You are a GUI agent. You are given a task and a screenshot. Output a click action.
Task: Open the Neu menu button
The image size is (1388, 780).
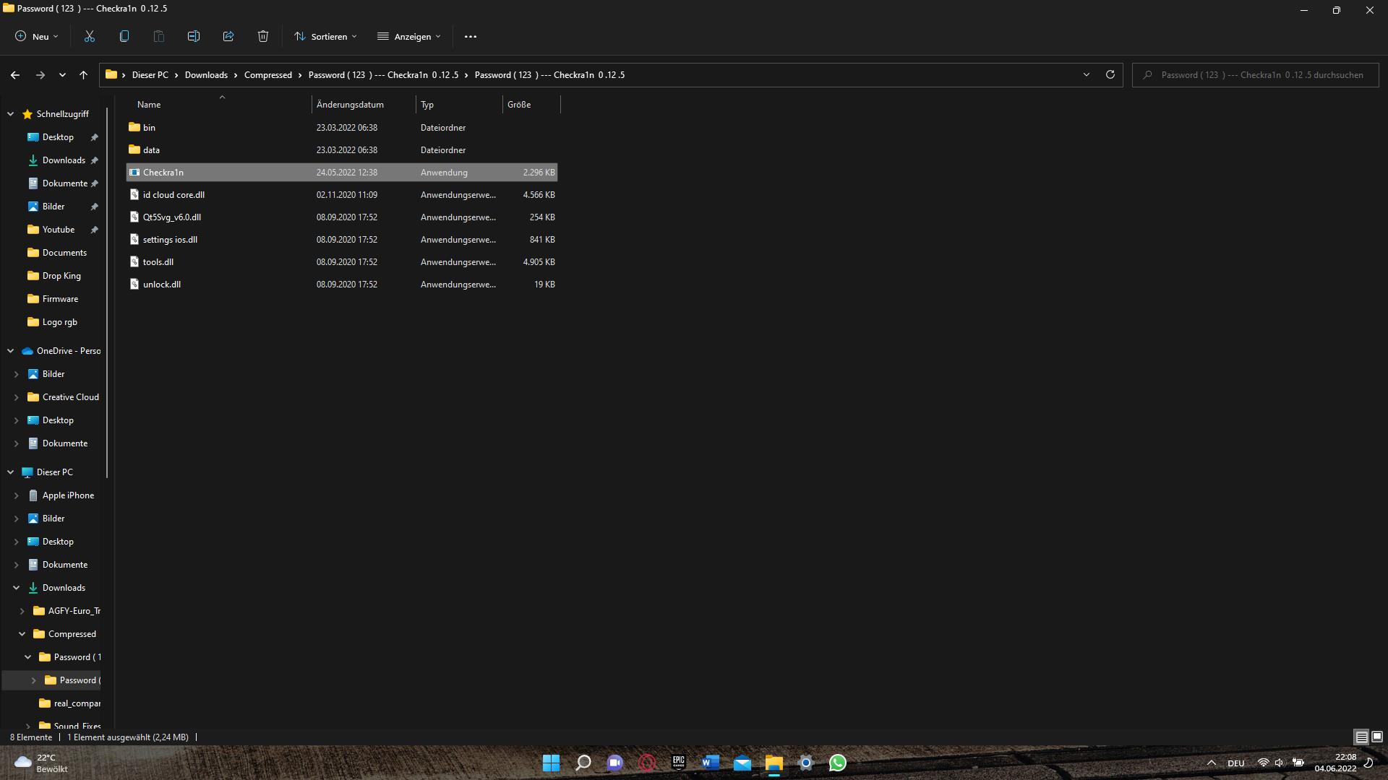36,36
